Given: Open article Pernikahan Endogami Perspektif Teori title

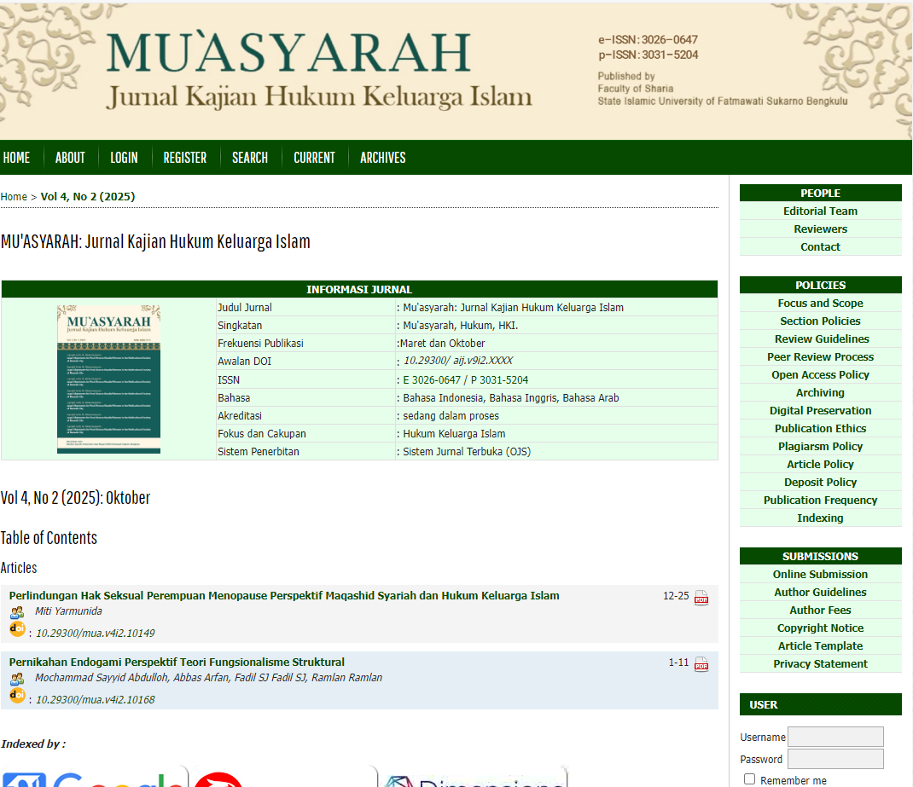Looking at the screenshot, I should tap(177, 662).
